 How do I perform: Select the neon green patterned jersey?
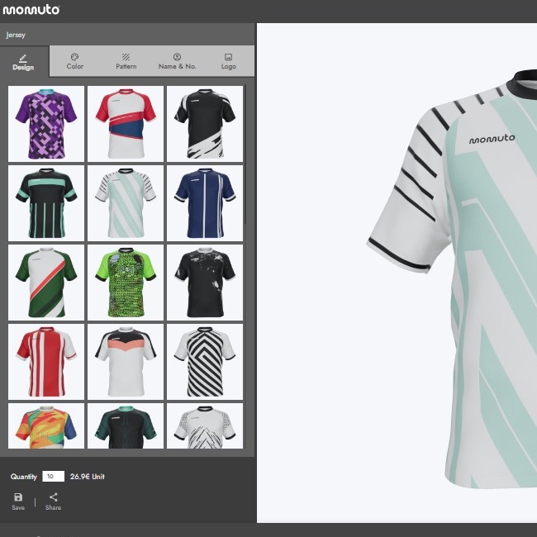[x=126, y=283]
